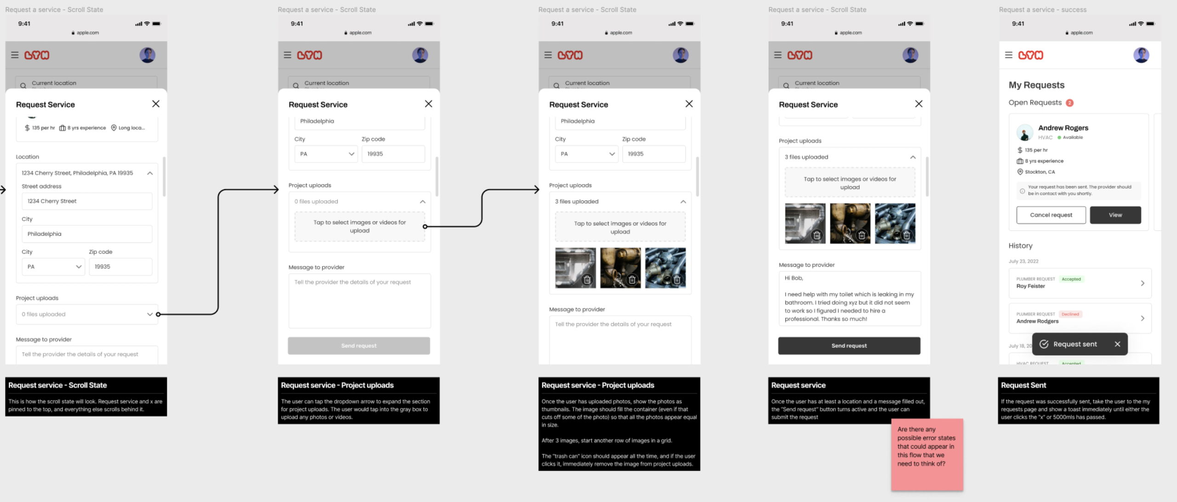This screenshot has height=502, width=1177.
Task: Click the user avatar in success screen
Action: [x=1141, y=55]
